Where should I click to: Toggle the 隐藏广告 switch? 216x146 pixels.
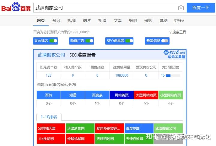point(89,41)
